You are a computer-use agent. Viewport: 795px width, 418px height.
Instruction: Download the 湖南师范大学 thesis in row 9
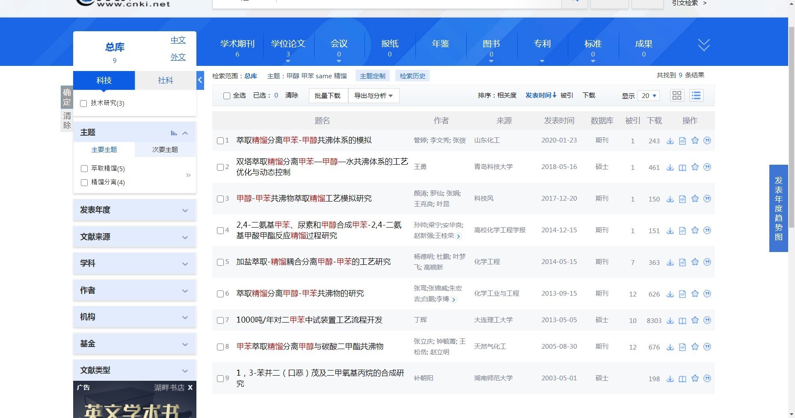[670, 379]
